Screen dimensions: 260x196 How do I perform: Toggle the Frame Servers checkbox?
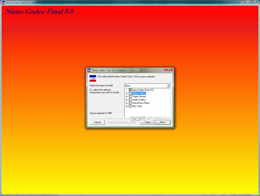[x=130, y=96]
